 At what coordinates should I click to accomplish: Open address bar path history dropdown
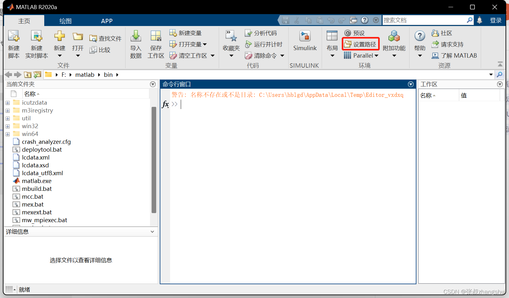491,75
